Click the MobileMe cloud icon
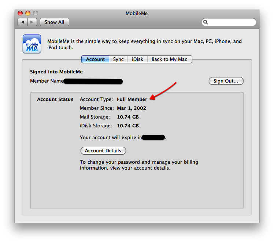Viewport: 274px width, 243px height. tap(32, 44)
